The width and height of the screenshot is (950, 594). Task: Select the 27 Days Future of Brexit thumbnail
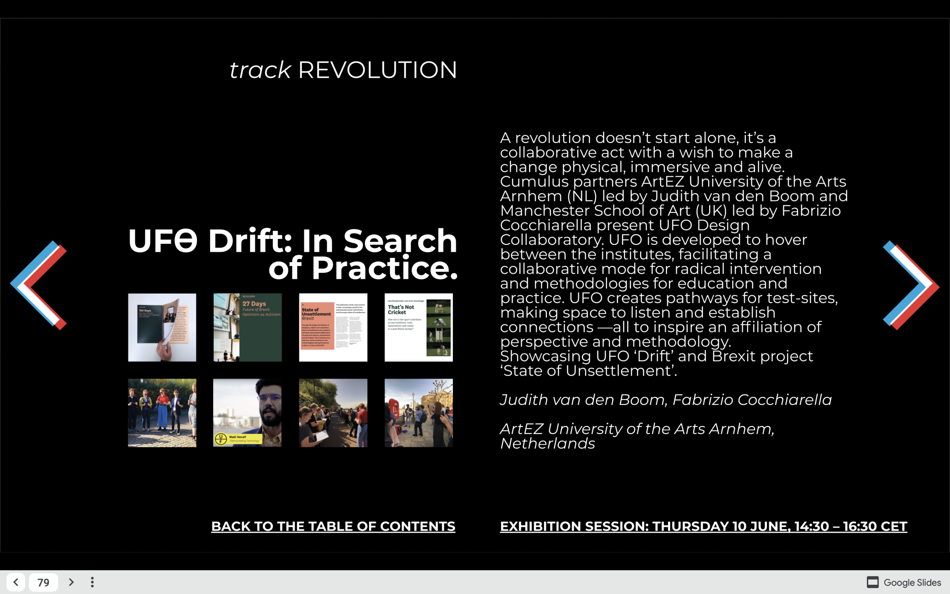(x=247, y=327)
